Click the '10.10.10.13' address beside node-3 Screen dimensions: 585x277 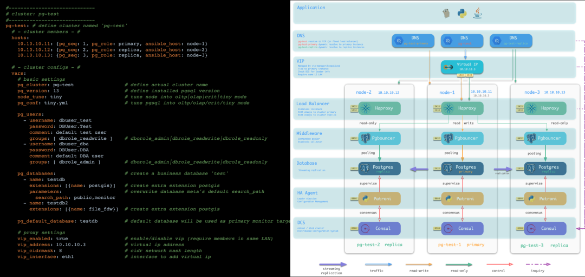coord(555,92)
